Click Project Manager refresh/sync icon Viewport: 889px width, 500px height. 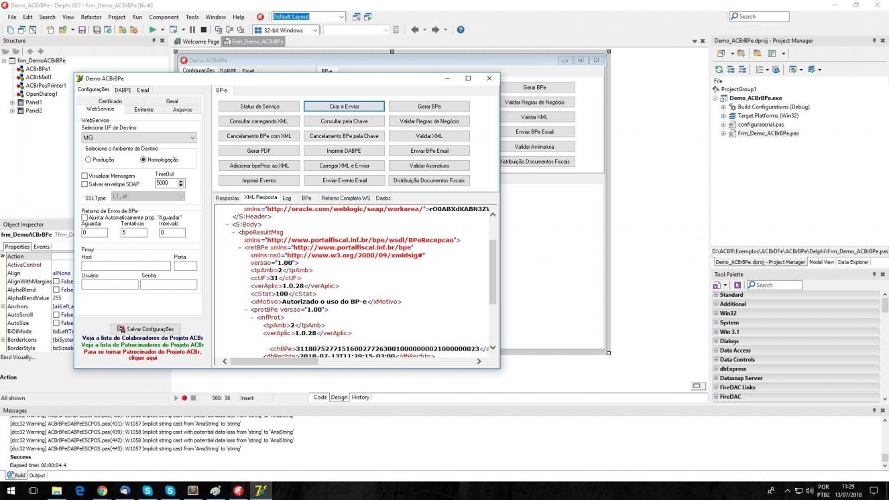tap(719, 70)
